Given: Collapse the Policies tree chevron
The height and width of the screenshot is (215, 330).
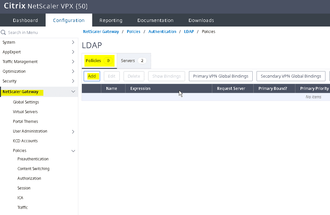Looking at the screenshot, I should point(73,151).
